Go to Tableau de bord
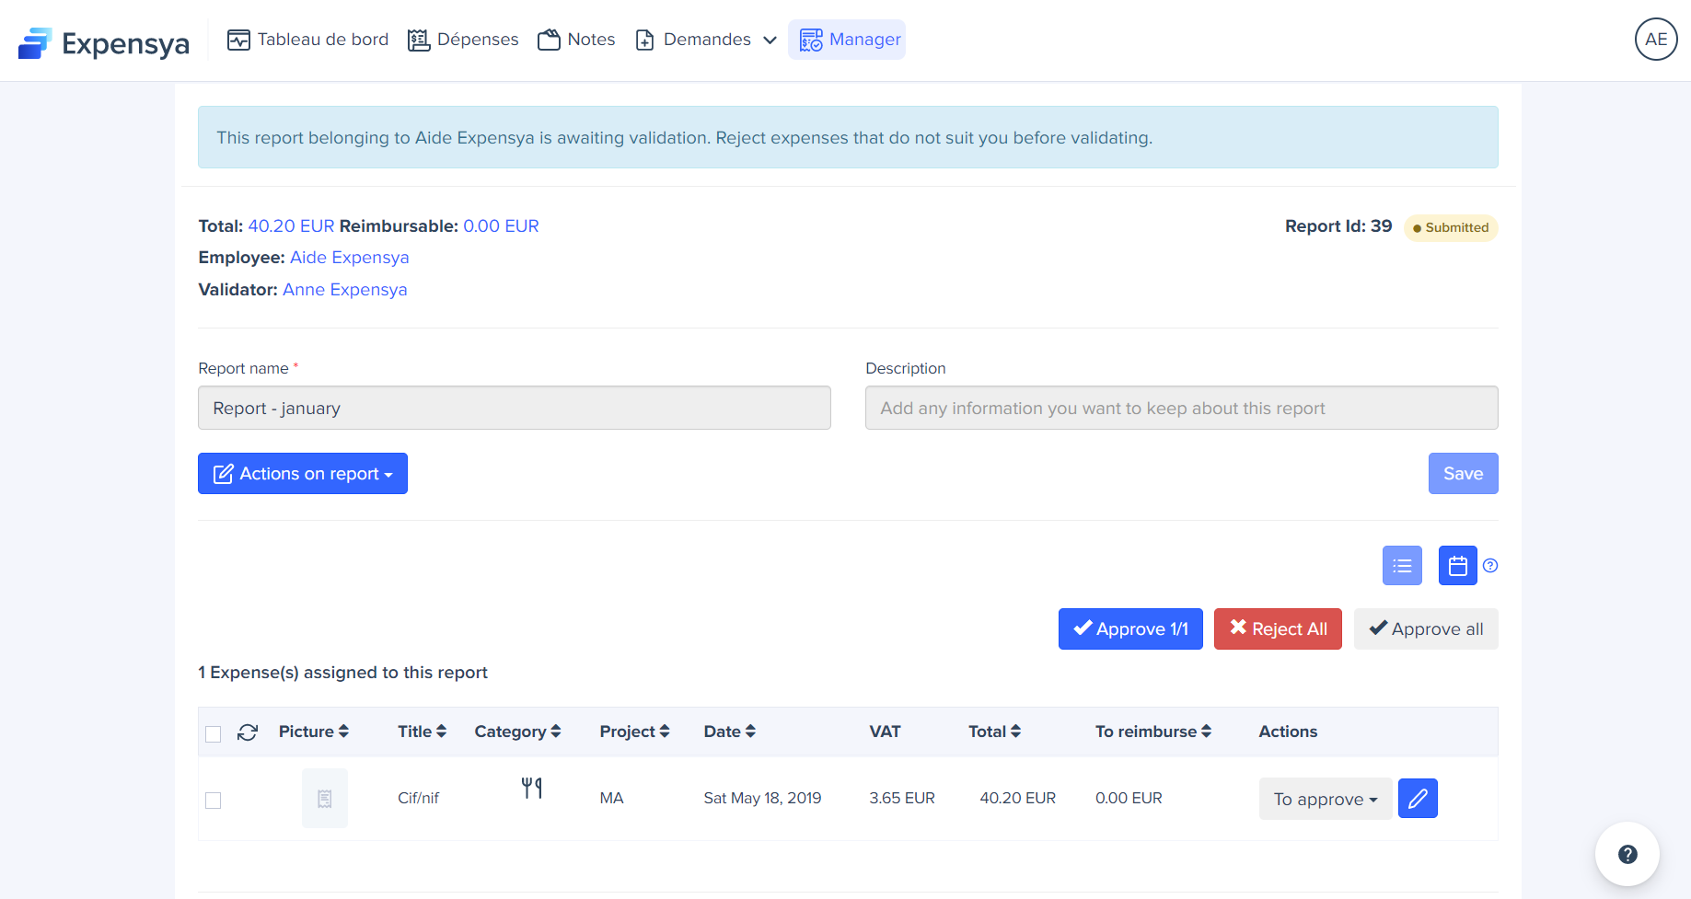The image size is (1691, 899). 307,40
